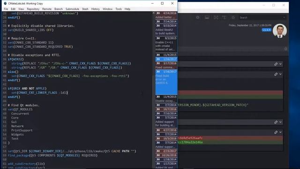Open the Submodule menu
The height and width of the screenshot is (169, 300).
click(72, 9)
